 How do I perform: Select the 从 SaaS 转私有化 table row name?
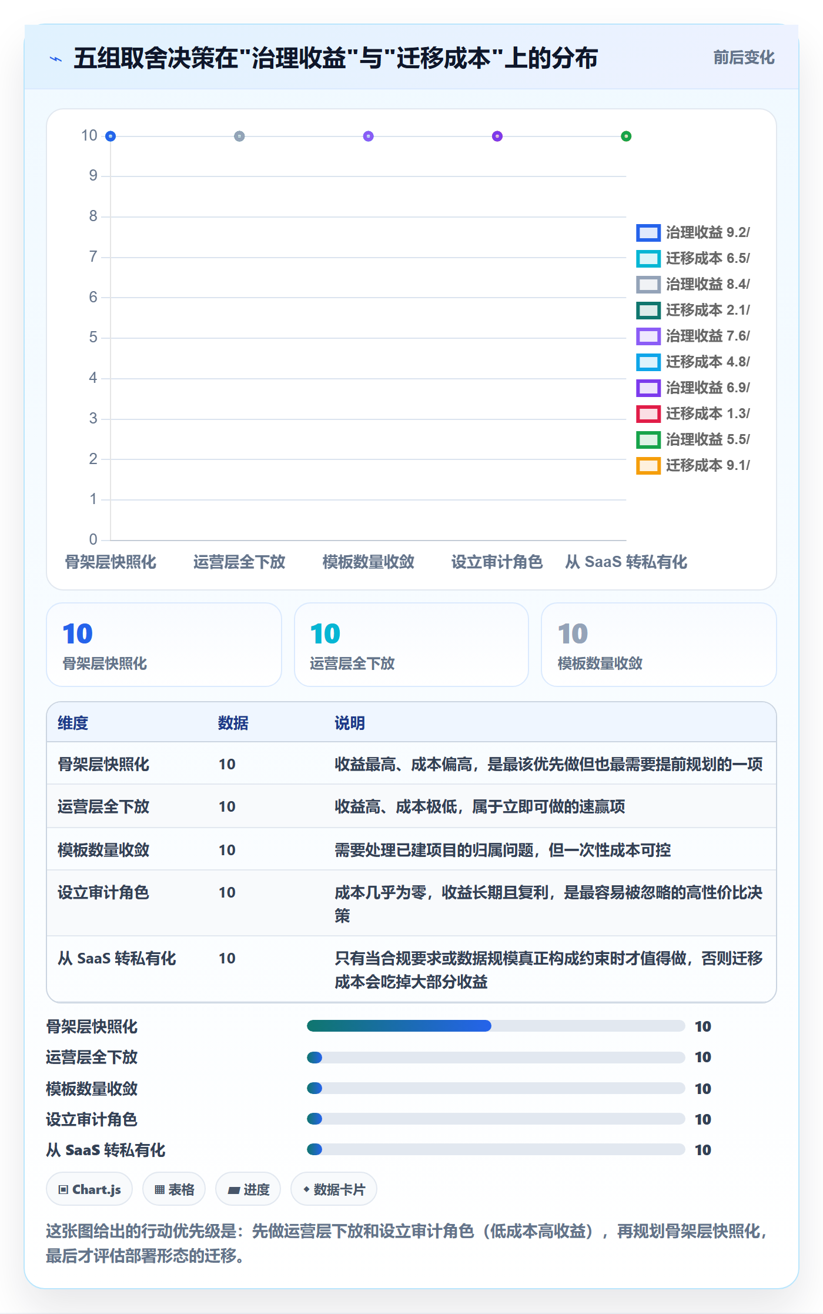point(117,959)
